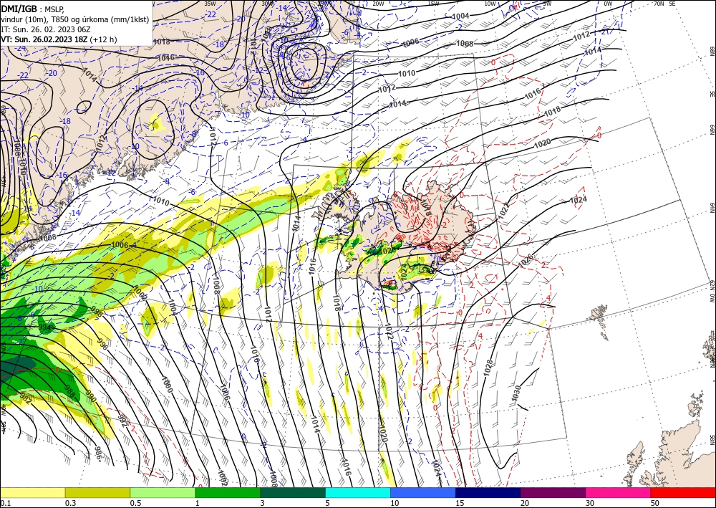Click the '20W' longitude label

(x=377, y=4)
